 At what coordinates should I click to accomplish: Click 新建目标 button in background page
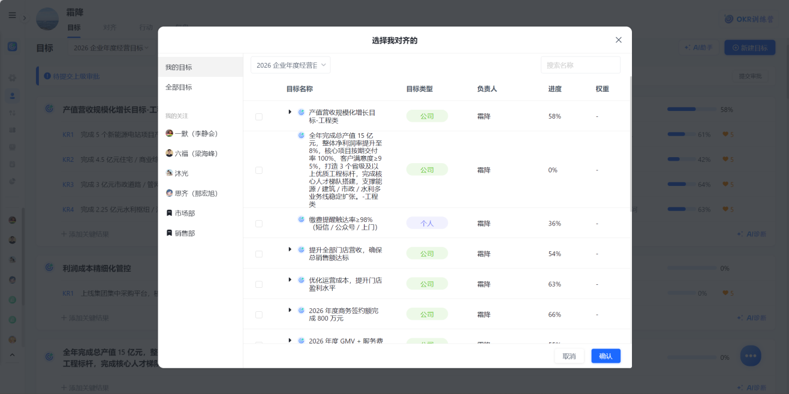pyautogui.click(x=749, y=48)
